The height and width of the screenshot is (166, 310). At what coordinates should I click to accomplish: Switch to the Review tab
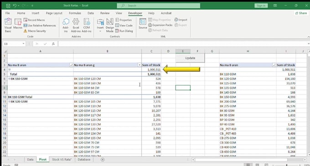pyautogui.click(x=105, y=13)
